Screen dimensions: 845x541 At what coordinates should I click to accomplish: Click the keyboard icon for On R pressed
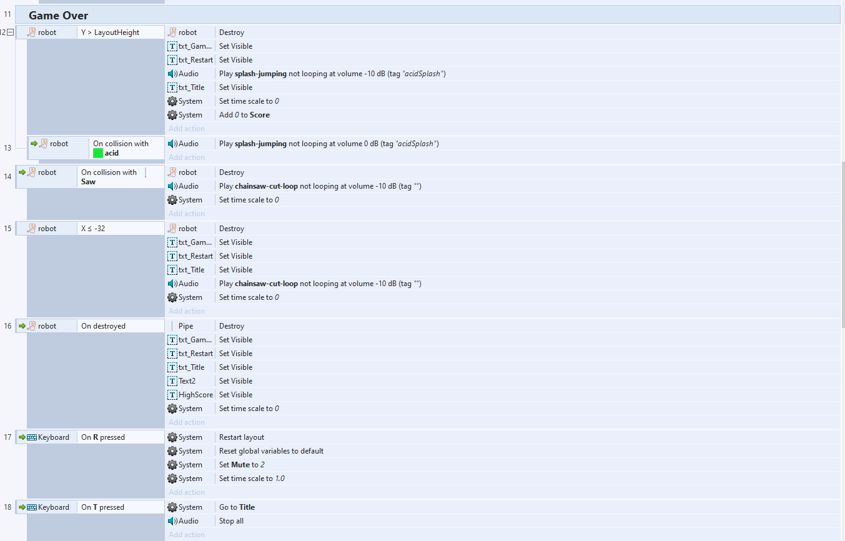click(32, 437)
